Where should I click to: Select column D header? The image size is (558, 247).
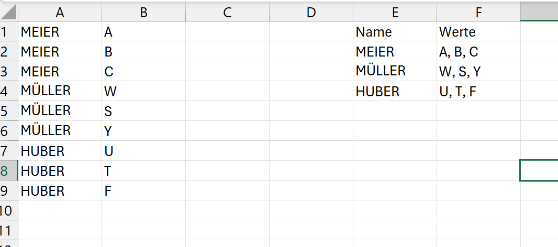click(x=311, y=13)
